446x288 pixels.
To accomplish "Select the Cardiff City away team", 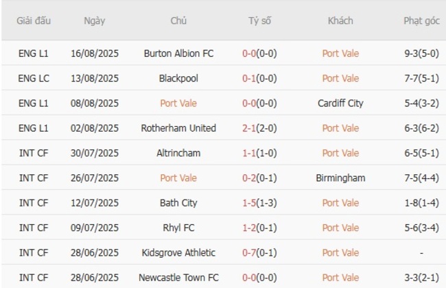I will coord(340,103).
